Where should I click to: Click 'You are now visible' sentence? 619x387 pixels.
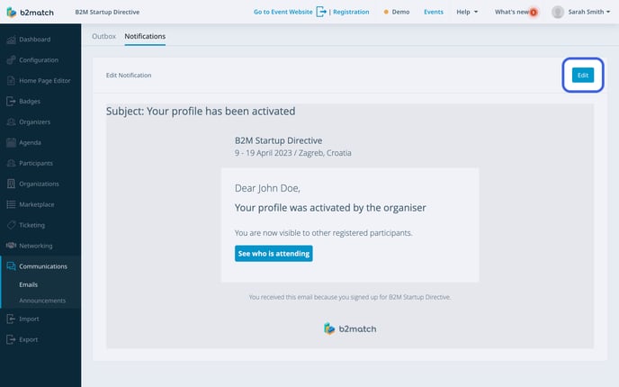click(x=323, y=233)
